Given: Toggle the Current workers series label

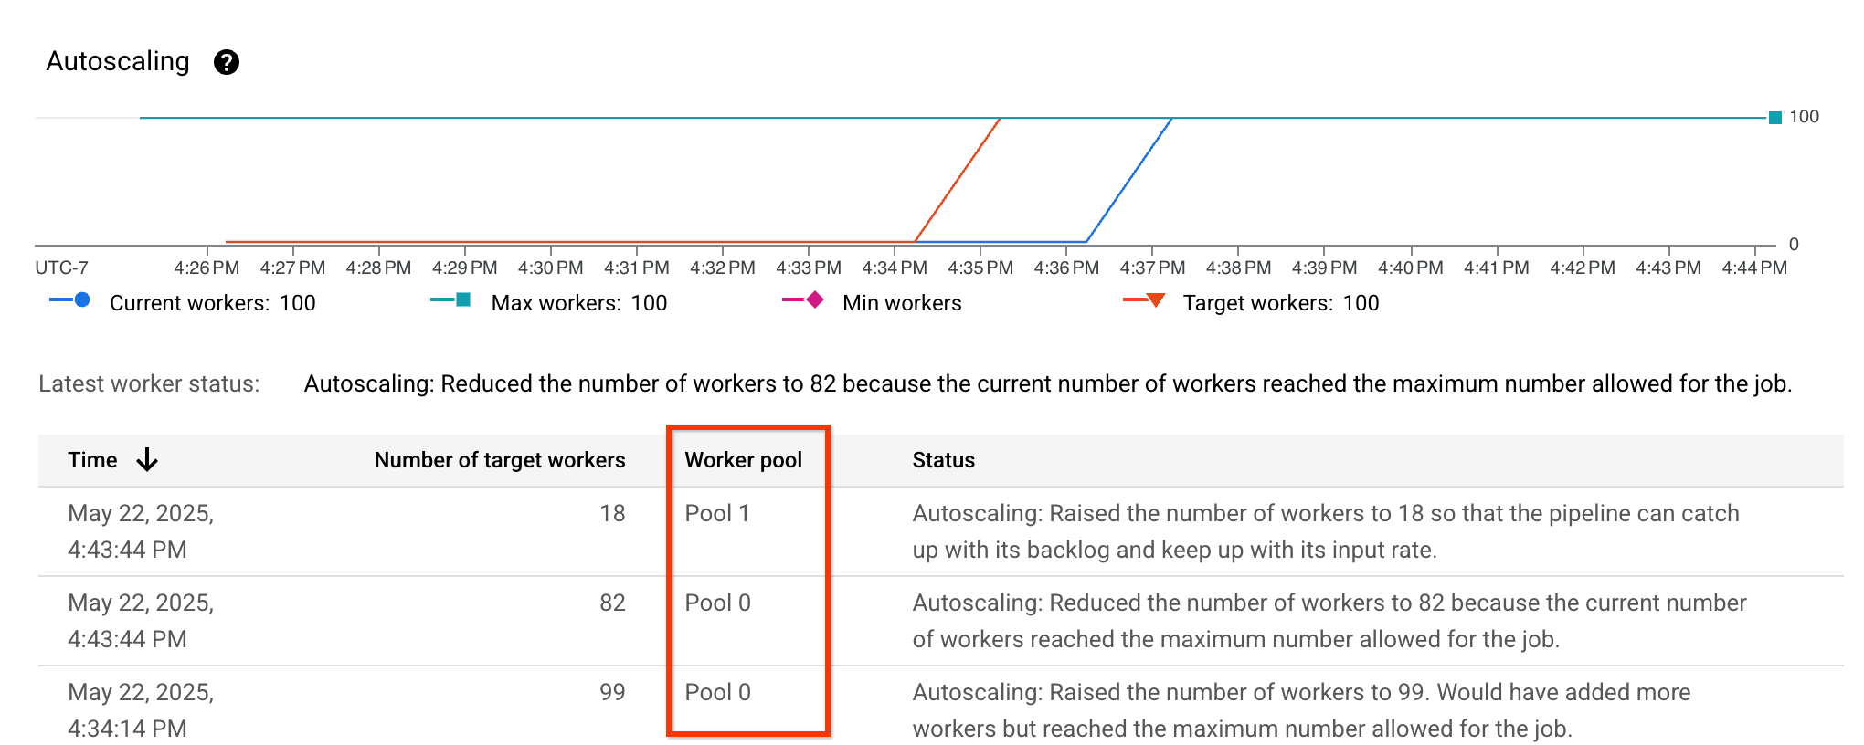Looking at the screenshot, I should click(212, 303).
